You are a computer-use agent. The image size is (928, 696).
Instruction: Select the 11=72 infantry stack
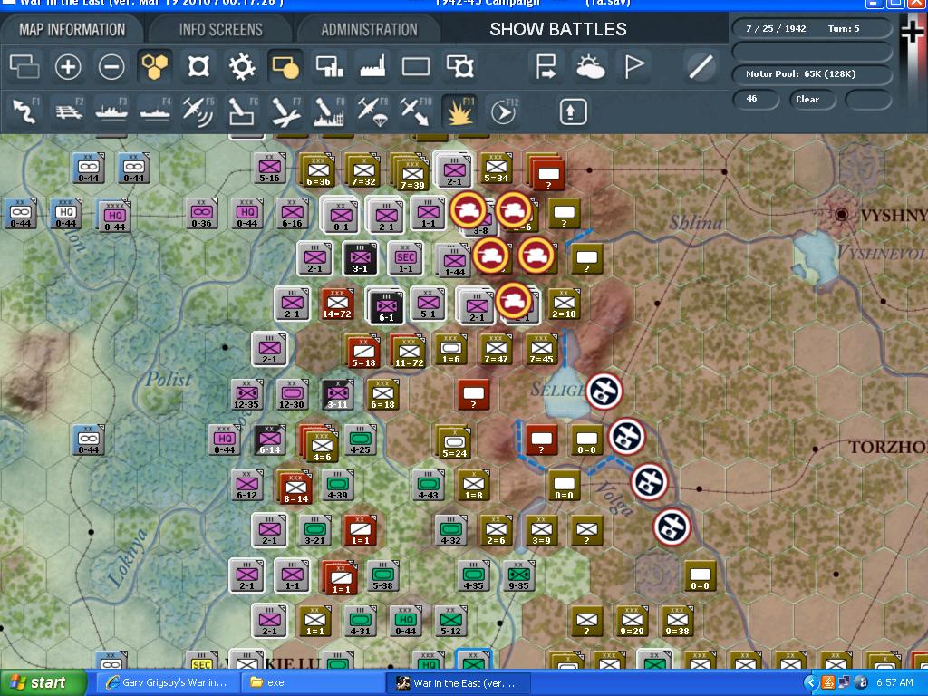409,351
